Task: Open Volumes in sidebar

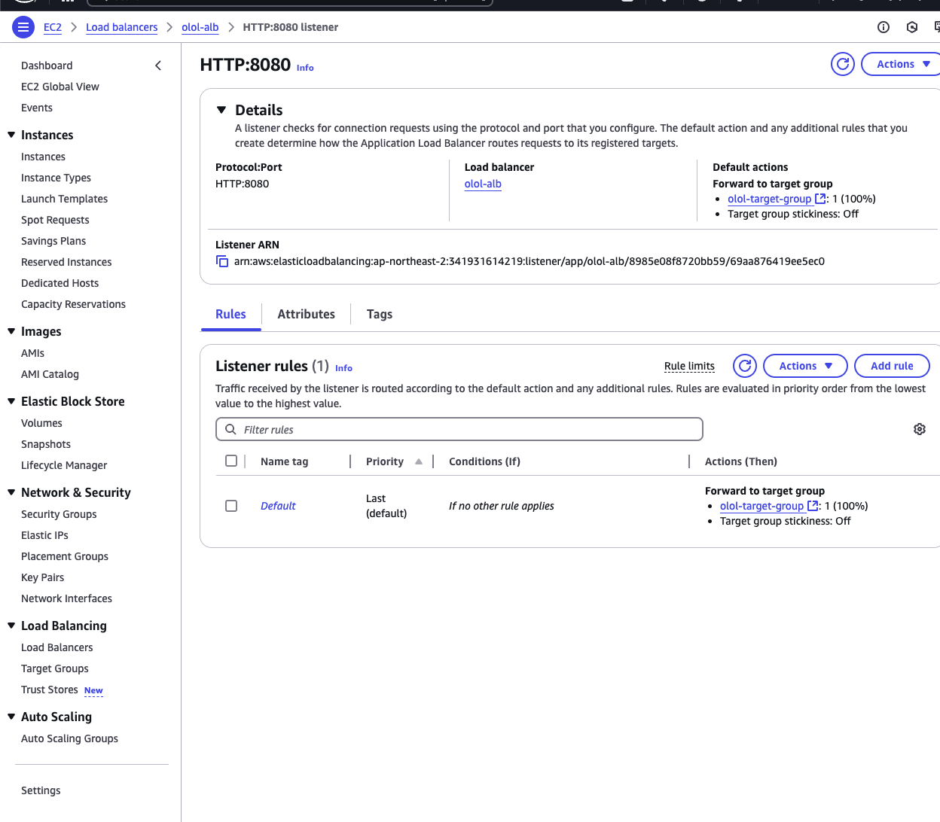Action: tap(41, 423)
